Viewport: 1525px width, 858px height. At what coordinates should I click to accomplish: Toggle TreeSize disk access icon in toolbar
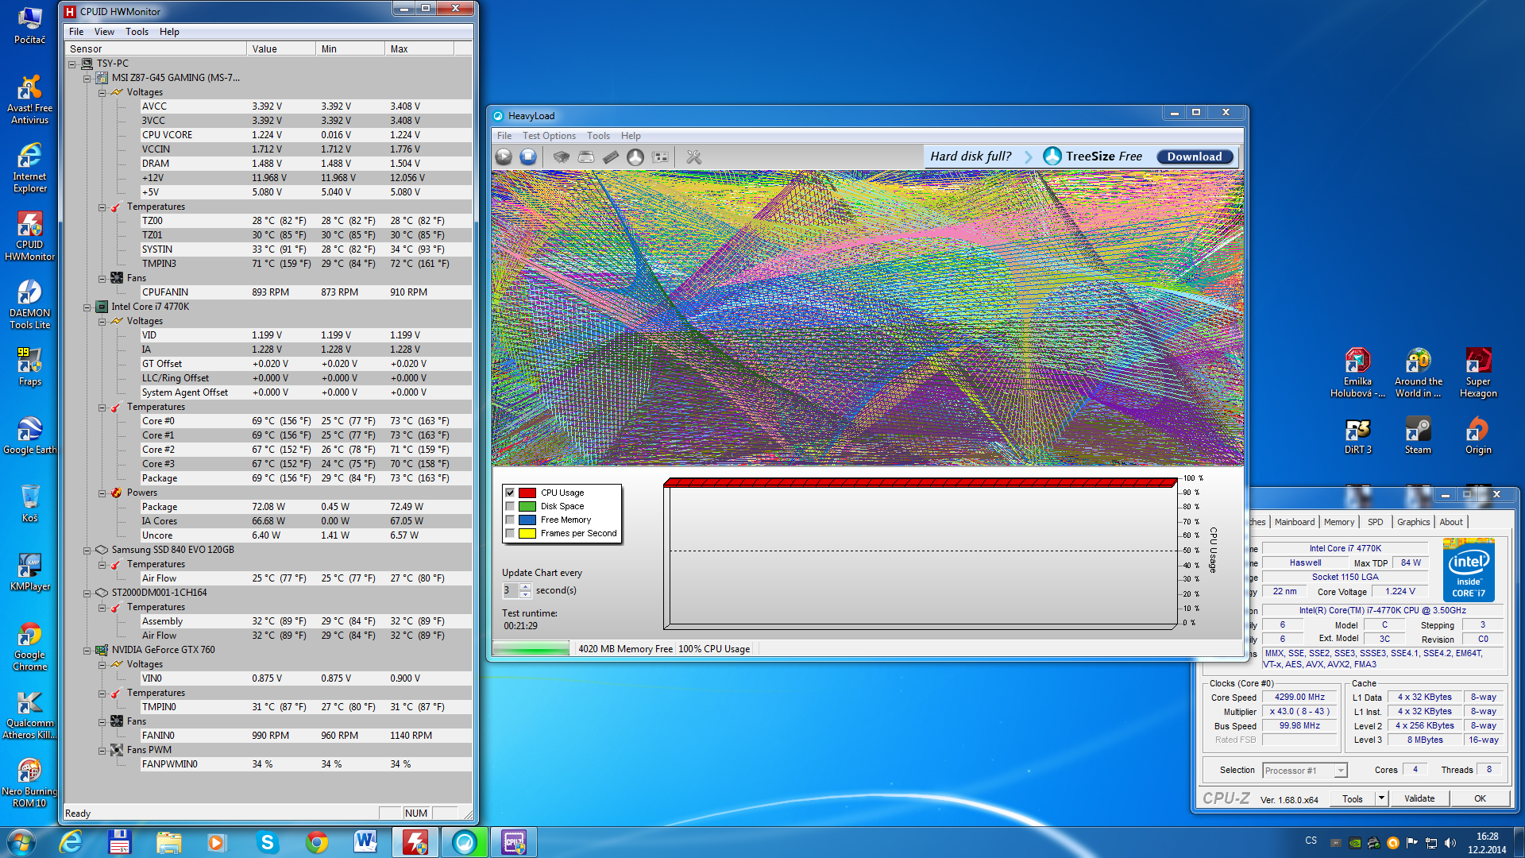pos(635,157)
